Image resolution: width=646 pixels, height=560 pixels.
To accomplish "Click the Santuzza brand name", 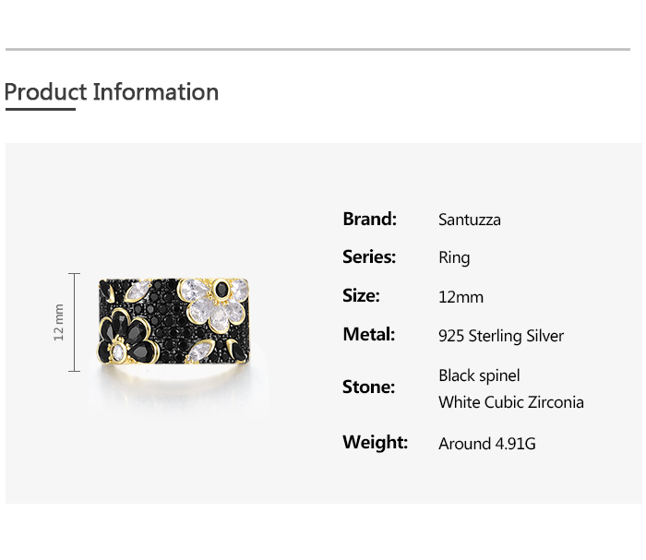I will (470, 220).
